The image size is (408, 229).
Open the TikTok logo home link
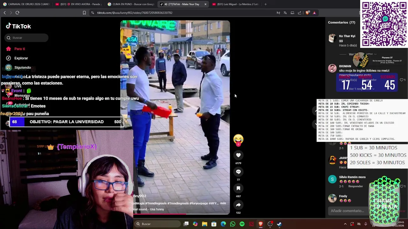tap(18, 26)
